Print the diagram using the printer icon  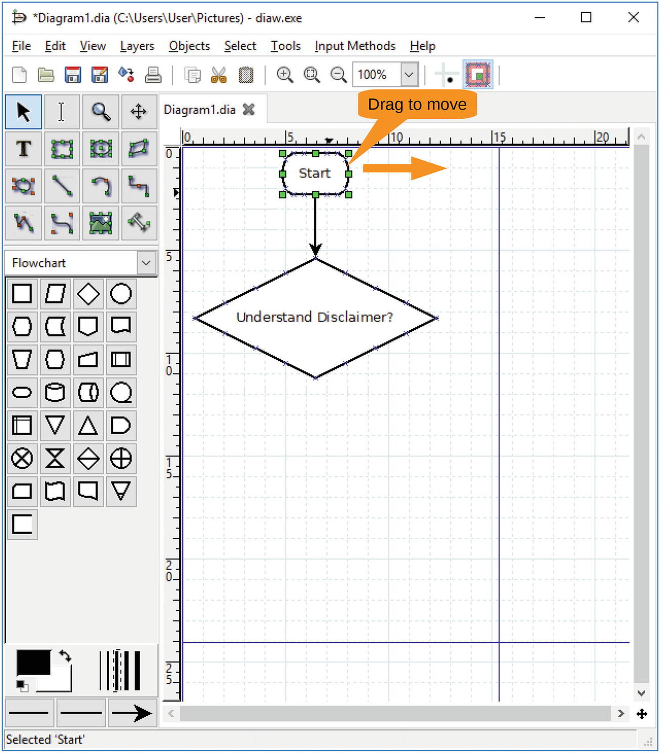pyautogui.click(x=153, y=75)
